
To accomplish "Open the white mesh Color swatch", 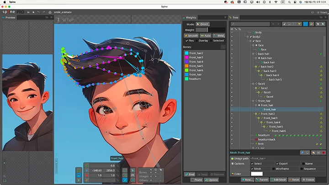I will 257,174.
